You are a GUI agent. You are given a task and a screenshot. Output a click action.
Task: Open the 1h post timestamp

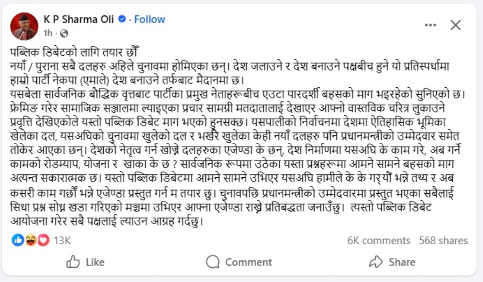tap(48, 33)
